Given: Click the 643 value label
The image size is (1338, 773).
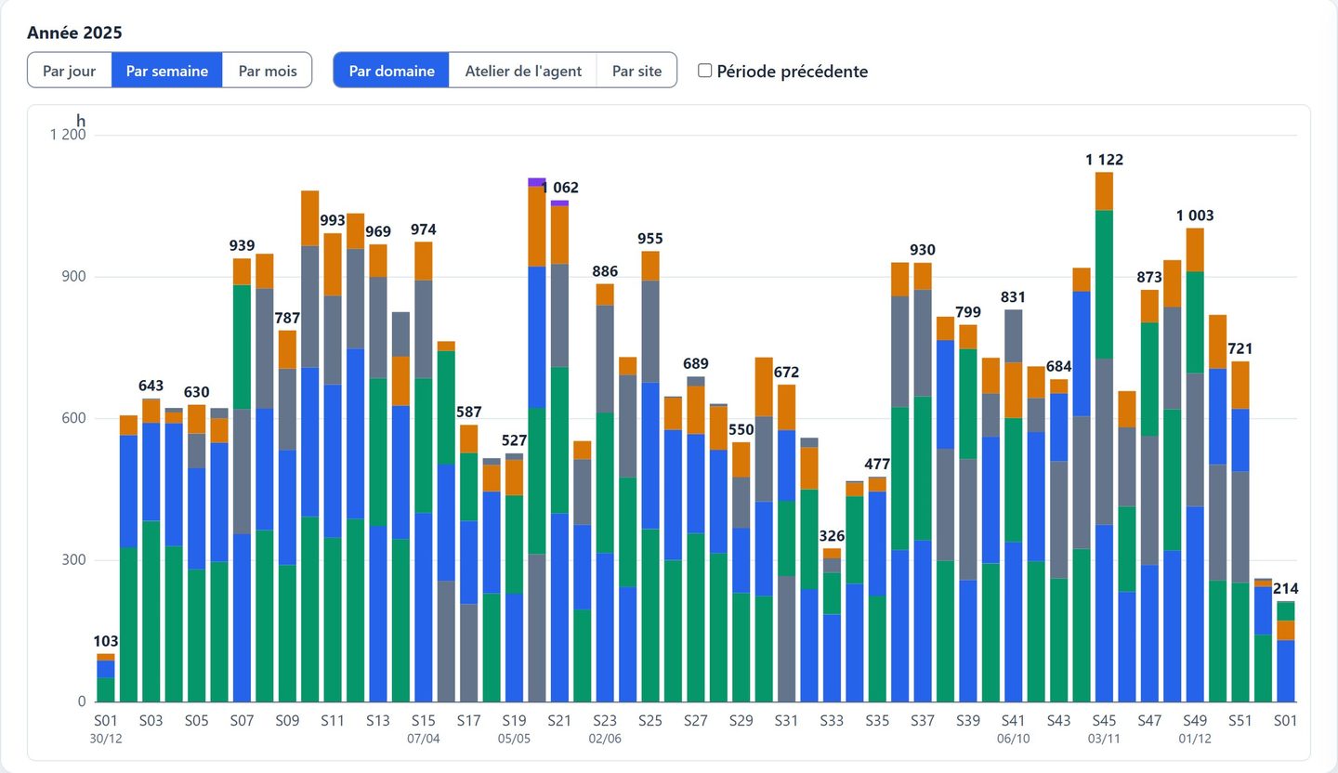Looking at the screenshot, I should pos(151,386).
